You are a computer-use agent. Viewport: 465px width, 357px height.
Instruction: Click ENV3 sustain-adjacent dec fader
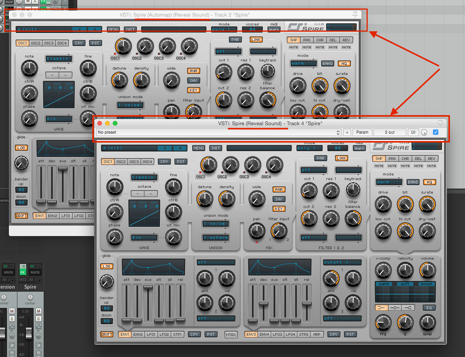coord(263,303)
